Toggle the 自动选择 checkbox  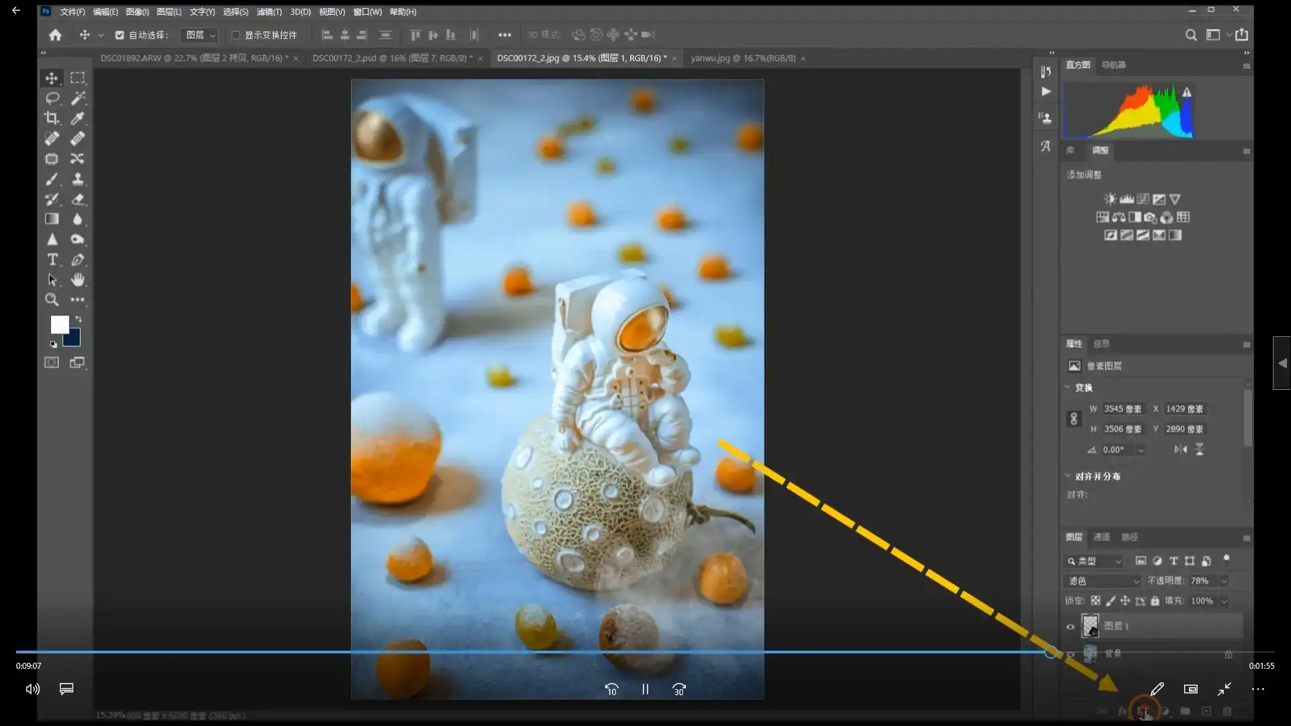click(x=120, y=35)
